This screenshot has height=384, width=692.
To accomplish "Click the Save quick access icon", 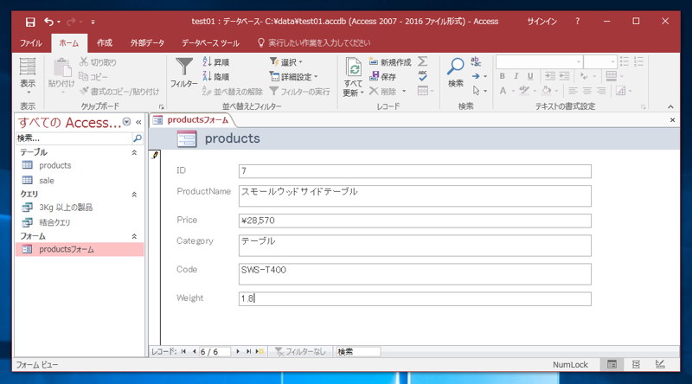I will tap(30, 22).
